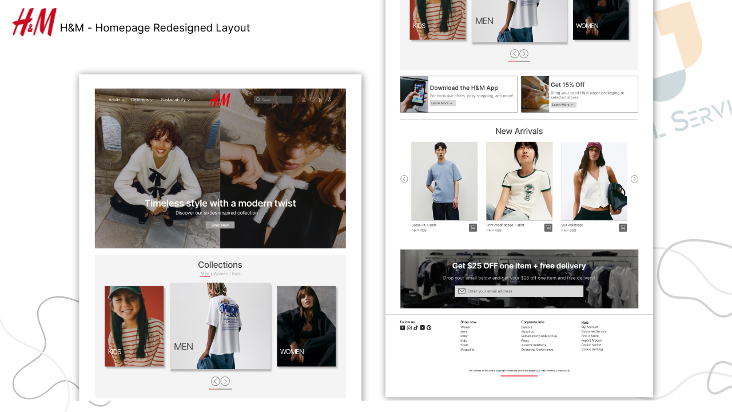Open the Cookie Settings footer link

pos(592,350)
